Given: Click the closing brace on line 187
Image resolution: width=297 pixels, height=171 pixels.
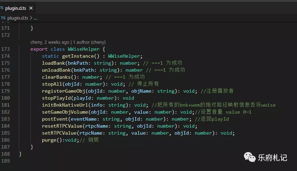Looking at the screenshot, I should (32, 147).
